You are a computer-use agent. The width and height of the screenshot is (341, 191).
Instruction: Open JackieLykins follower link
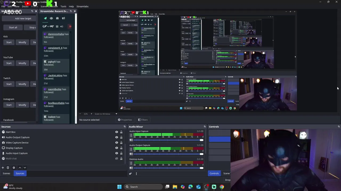(x=55, y=76)
